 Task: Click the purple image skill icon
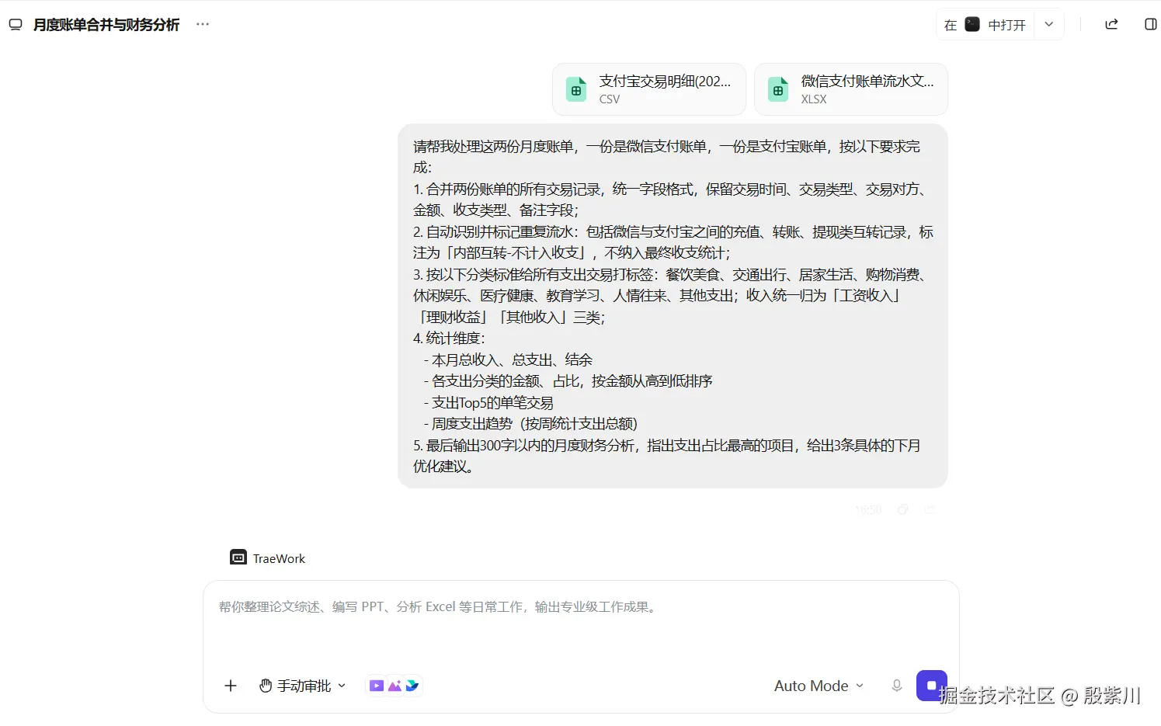(x=395, y=686)
